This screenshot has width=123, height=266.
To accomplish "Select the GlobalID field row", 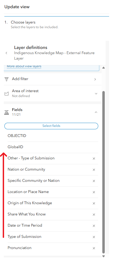I will click(53, 147).
